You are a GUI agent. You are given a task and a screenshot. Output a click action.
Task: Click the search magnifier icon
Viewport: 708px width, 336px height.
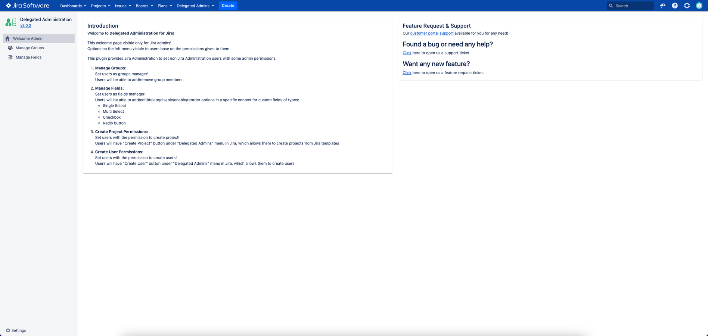click(x=611, y=6)
